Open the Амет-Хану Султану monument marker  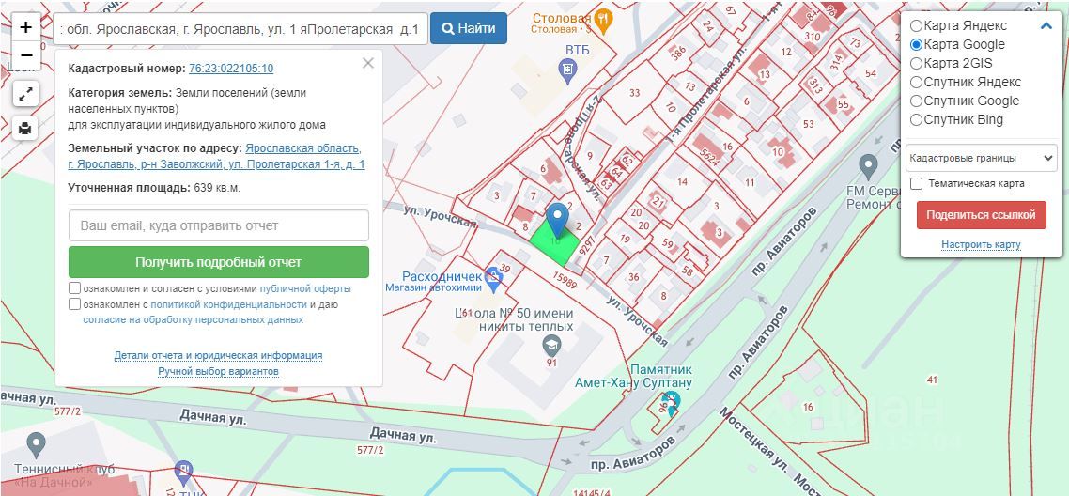click(672, 403)
